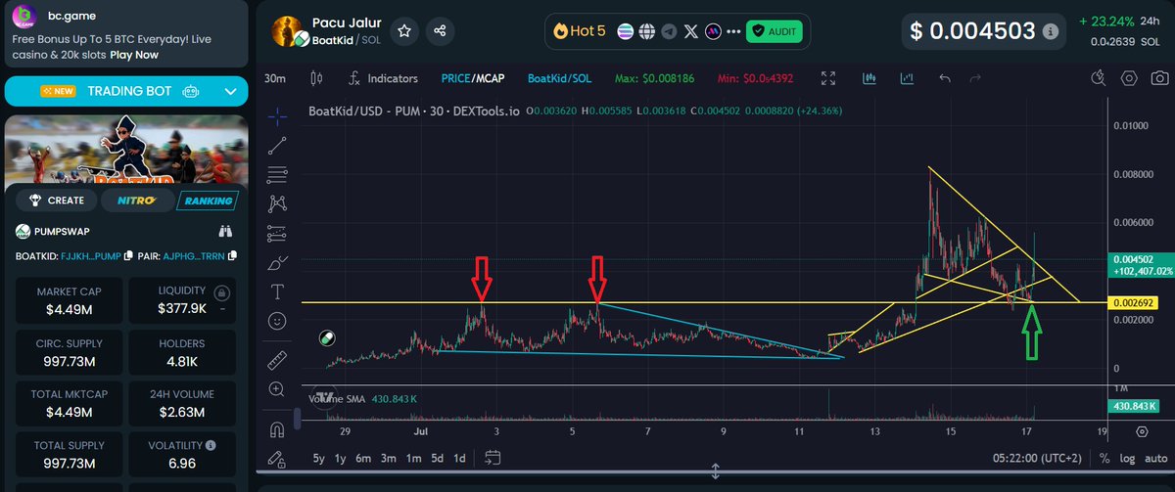Select the crosshair cursor tool
The width and height of the screenshot is (1175, 492).
277,115
